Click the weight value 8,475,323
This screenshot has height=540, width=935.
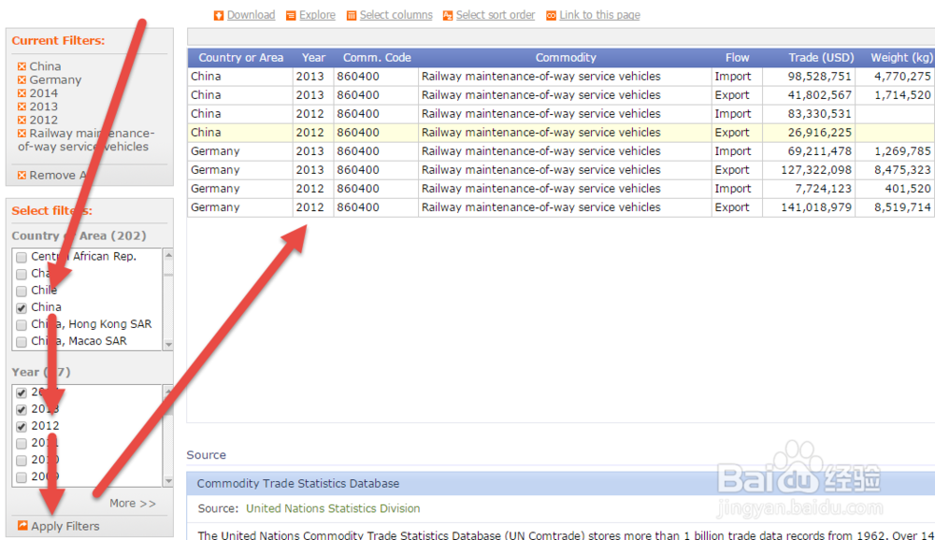click(902, 170)
